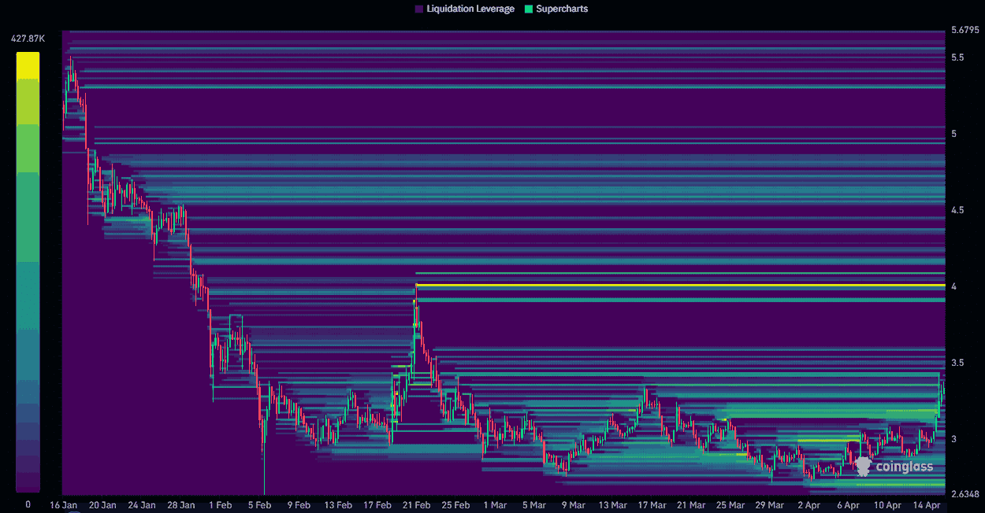Click the 3 price axis label

(953, 439)
